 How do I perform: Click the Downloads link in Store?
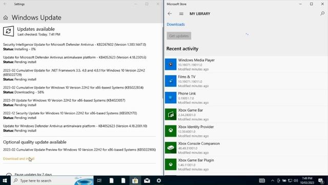point(176,24)
